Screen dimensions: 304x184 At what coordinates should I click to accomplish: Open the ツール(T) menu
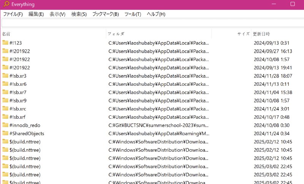coord(133,14)
